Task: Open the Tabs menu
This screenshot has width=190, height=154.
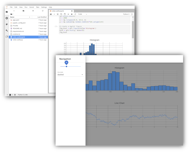Action: click(x=37, y=7)
